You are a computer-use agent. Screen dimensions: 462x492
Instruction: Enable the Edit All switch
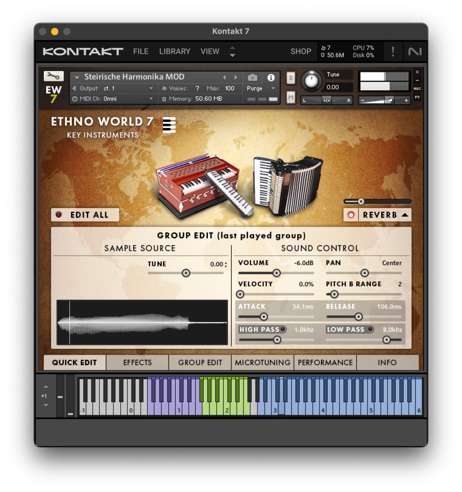[x=59, y=215]
